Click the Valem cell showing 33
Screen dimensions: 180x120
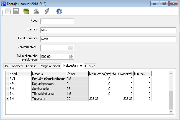tap(77, 88)
